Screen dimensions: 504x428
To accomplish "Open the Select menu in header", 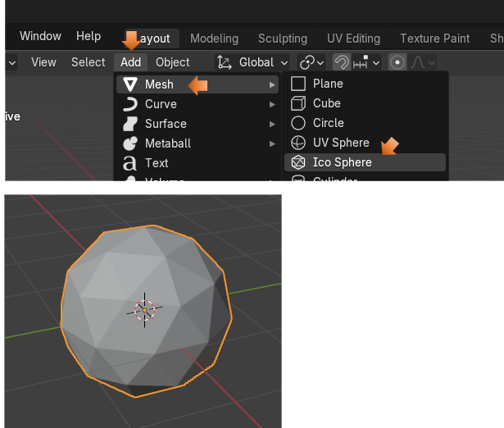I will pos(88,62).
